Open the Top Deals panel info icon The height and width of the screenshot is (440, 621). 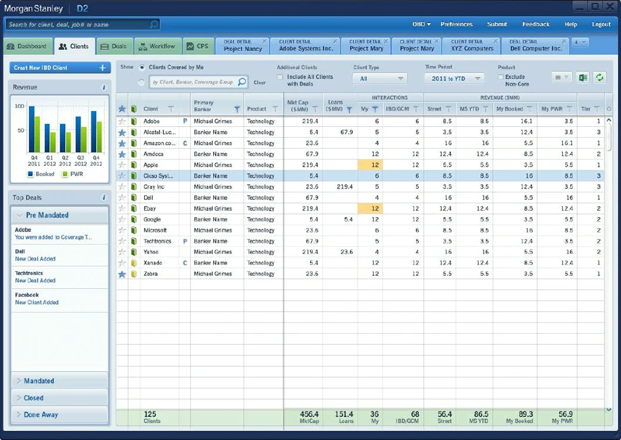click(x=104, y=198)
